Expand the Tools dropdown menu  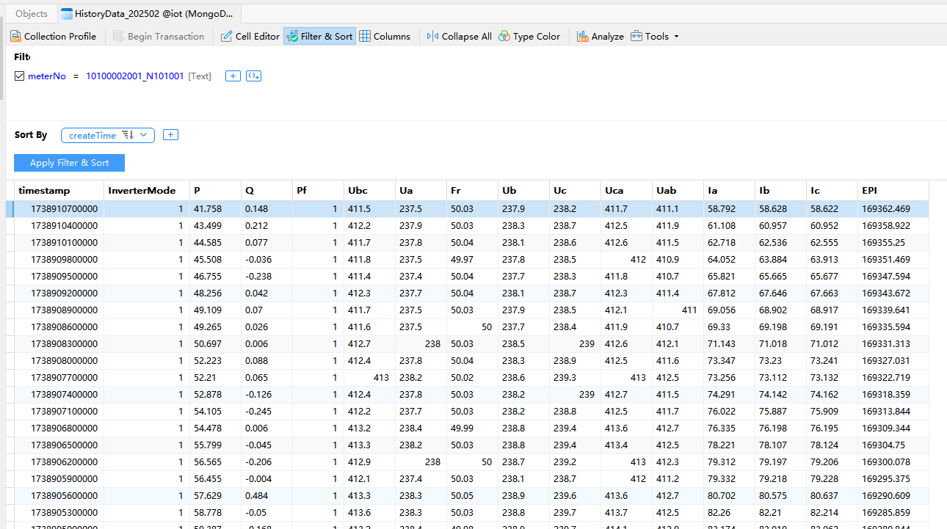[655, 36]
